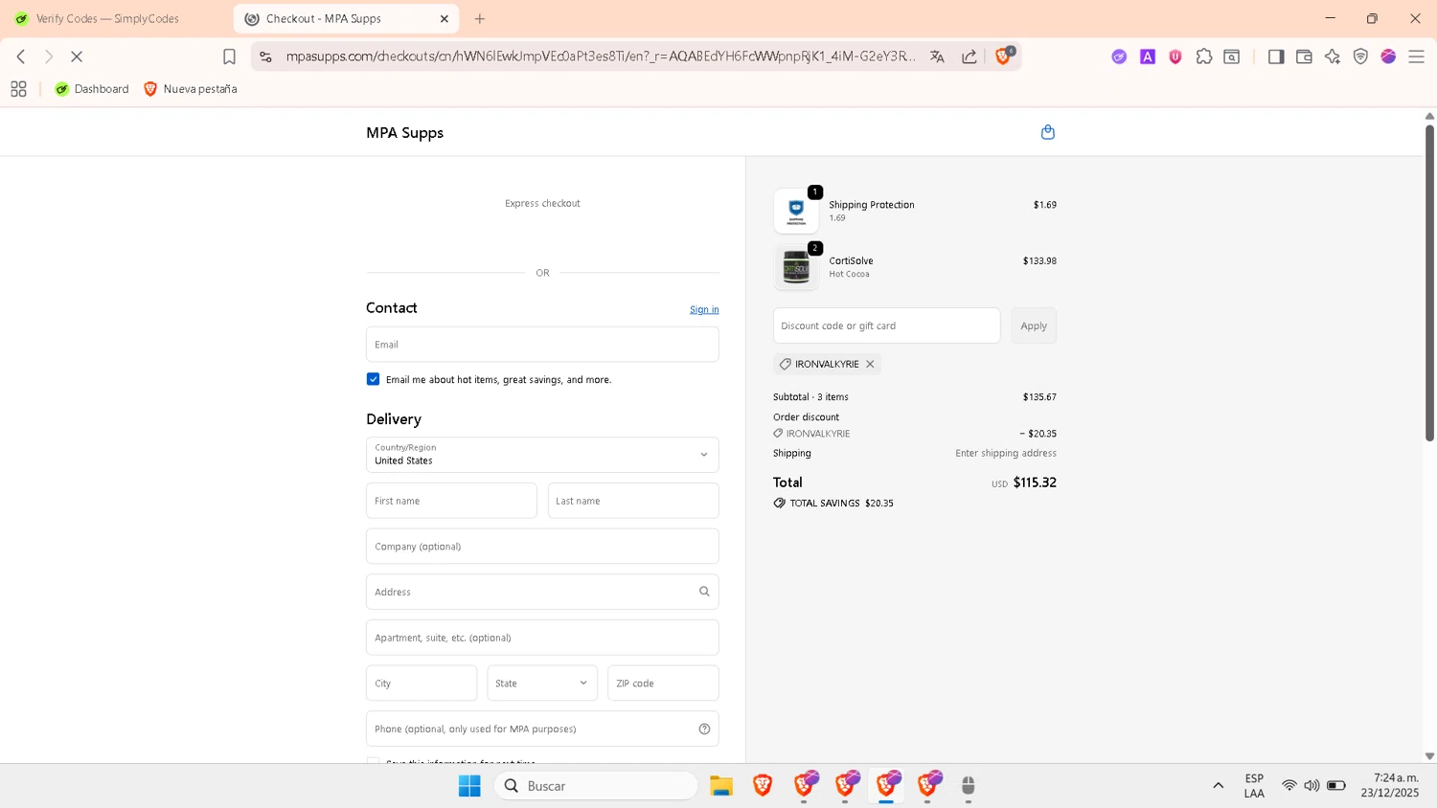Close the Checkout - MPA Supps tab
This screenshot has height=808, width=1437.
coord(445,18)
